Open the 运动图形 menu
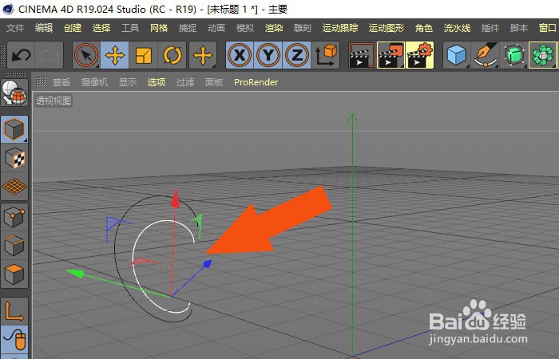Screen dimensions: 559x359 coord(387,28)
